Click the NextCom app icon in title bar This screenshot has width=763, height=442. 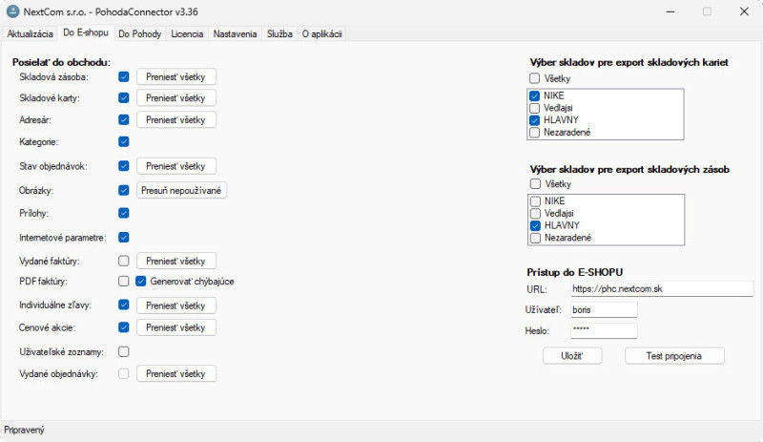coord(12,11)
